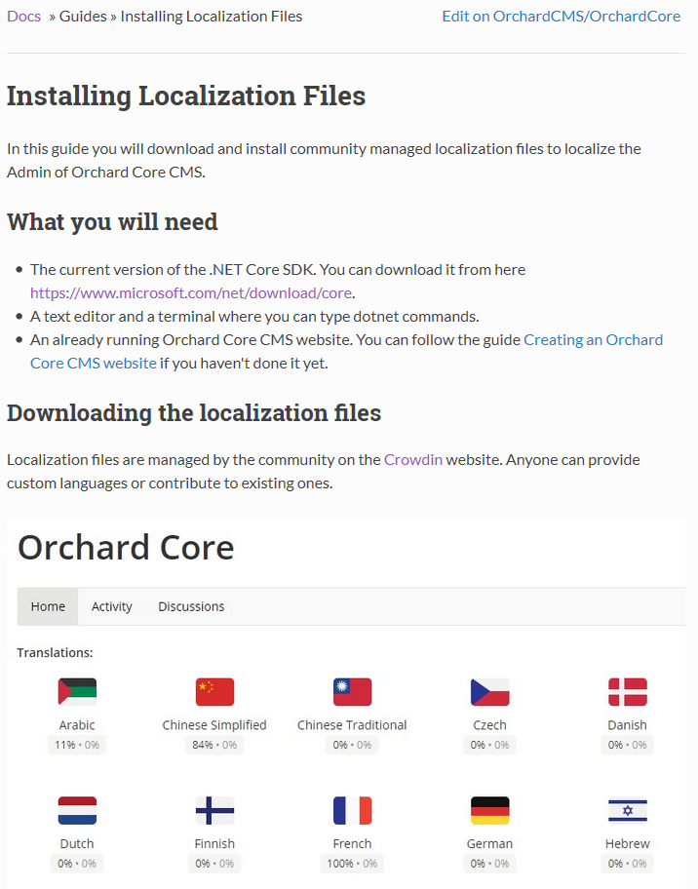Click the Czech language label

point(490,724)
